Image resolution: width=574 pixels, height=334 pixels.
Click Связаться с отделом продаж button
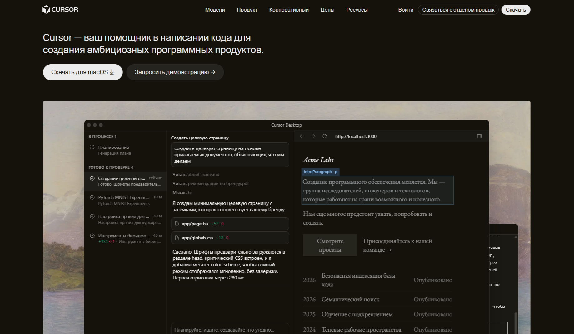pyautogui.click(x=458, y=10)
